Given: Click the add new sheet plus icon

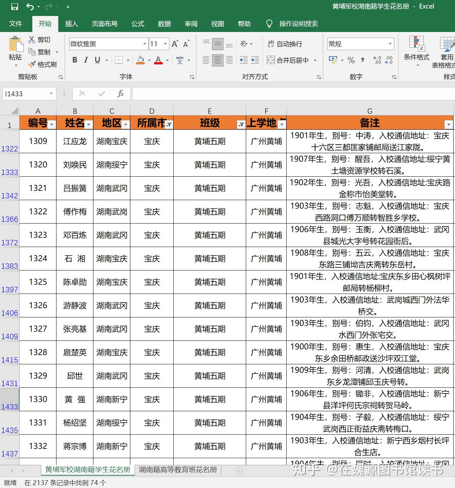Looking at the screenshot, I should [x=239, y=471].
